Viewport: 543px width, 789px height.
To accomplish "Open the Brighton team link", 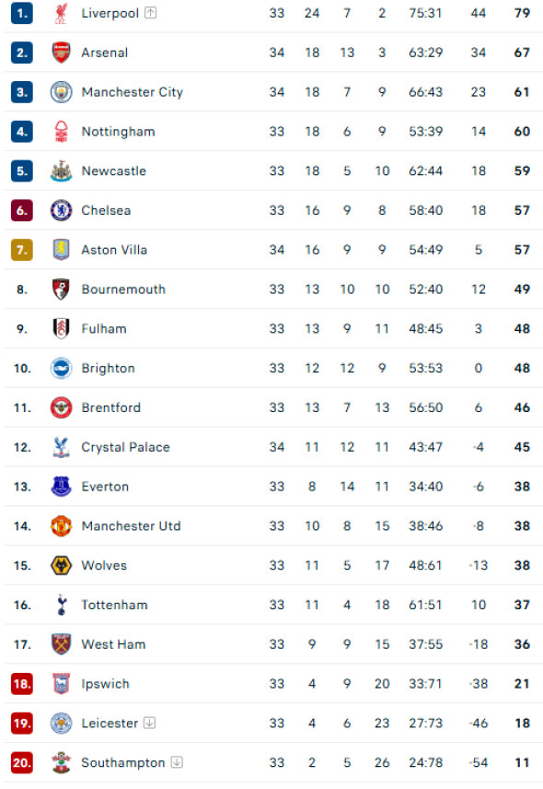I will coord(108,369).
